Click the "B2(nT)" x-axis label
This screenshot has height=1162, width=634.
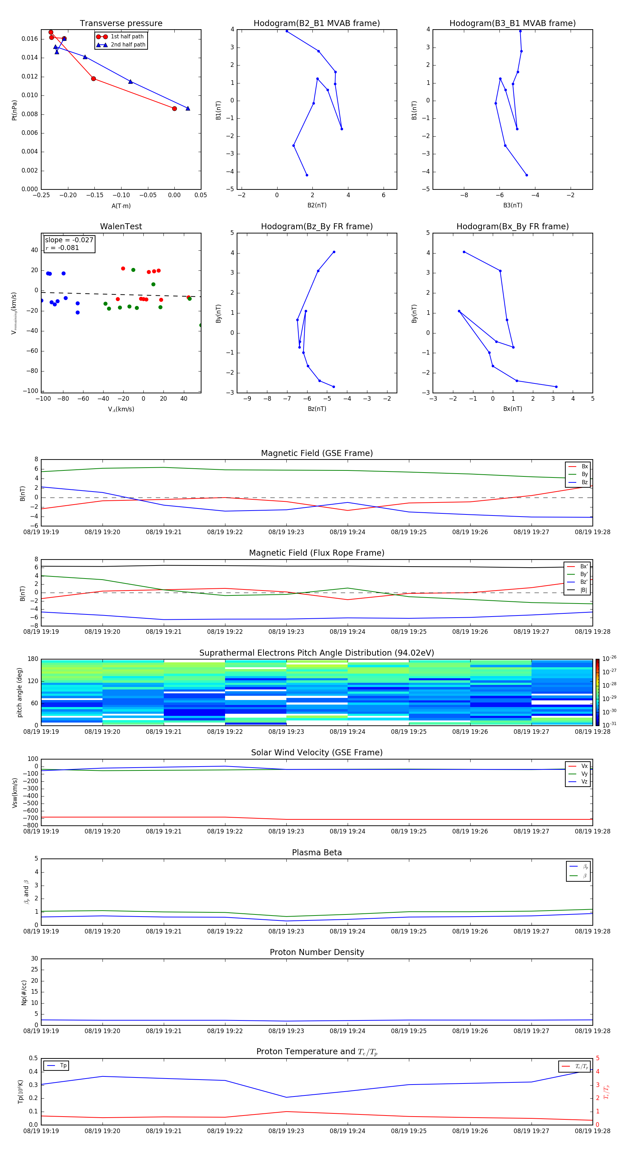[x=317, y=205]
